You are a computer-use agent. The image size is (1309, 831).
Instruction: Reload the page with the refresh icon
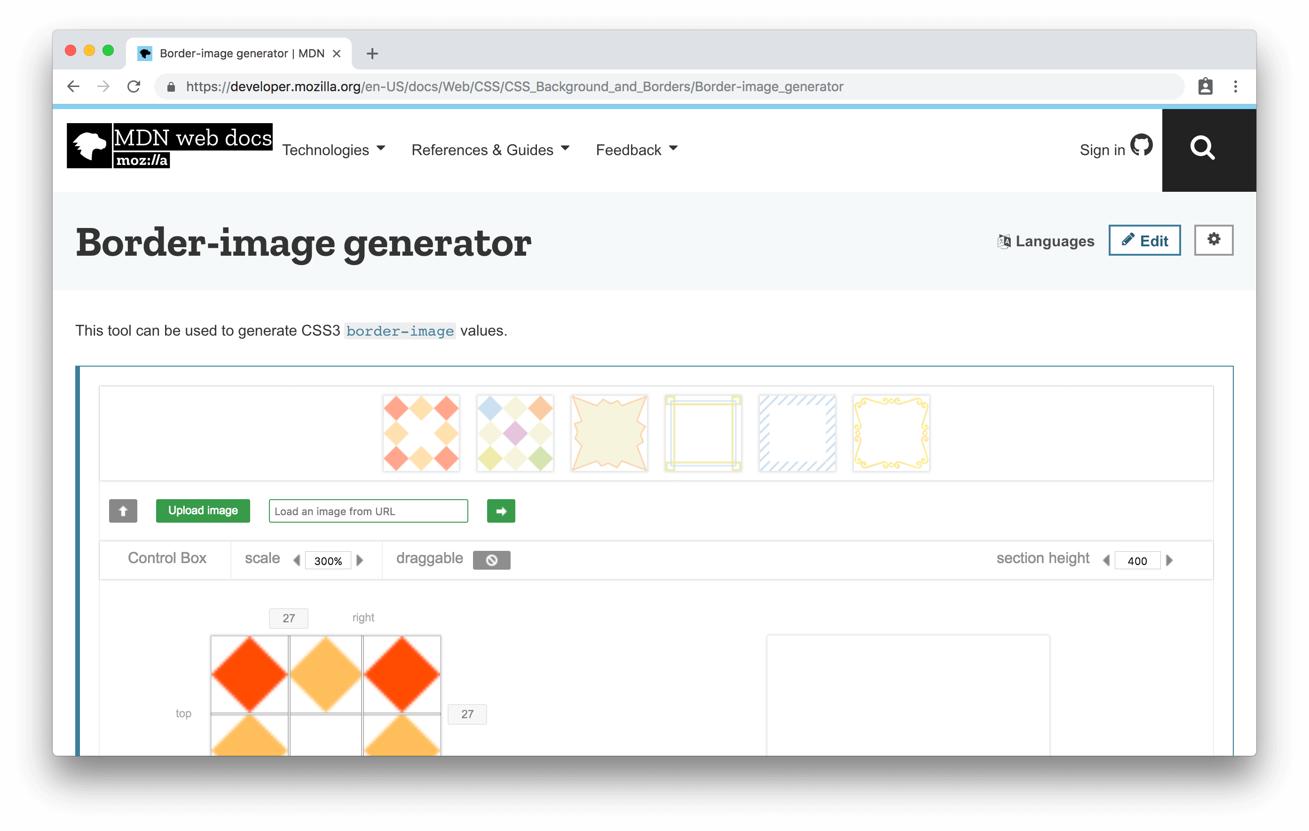pos(134,86)
